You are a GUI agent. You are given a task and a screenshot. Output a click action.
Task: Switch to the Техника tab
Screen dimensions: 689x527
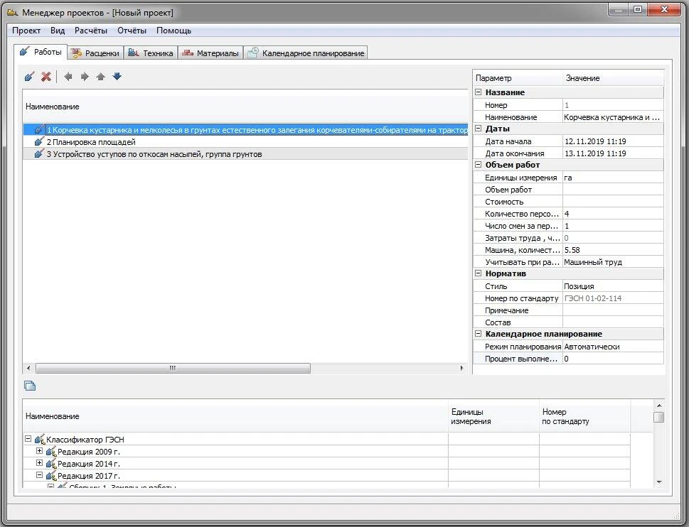coord(150,53)
